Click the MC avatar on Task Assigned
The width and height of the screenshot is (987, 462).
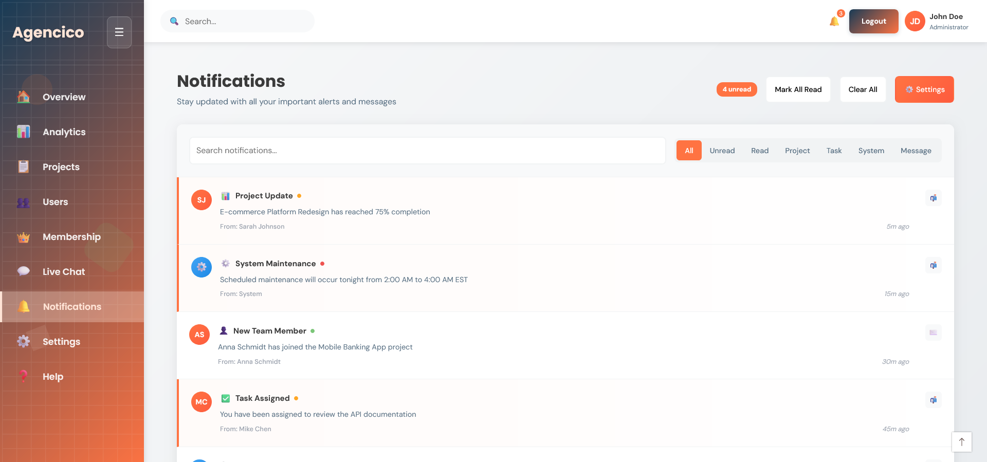pyautogui.click(x=202, y=402)
